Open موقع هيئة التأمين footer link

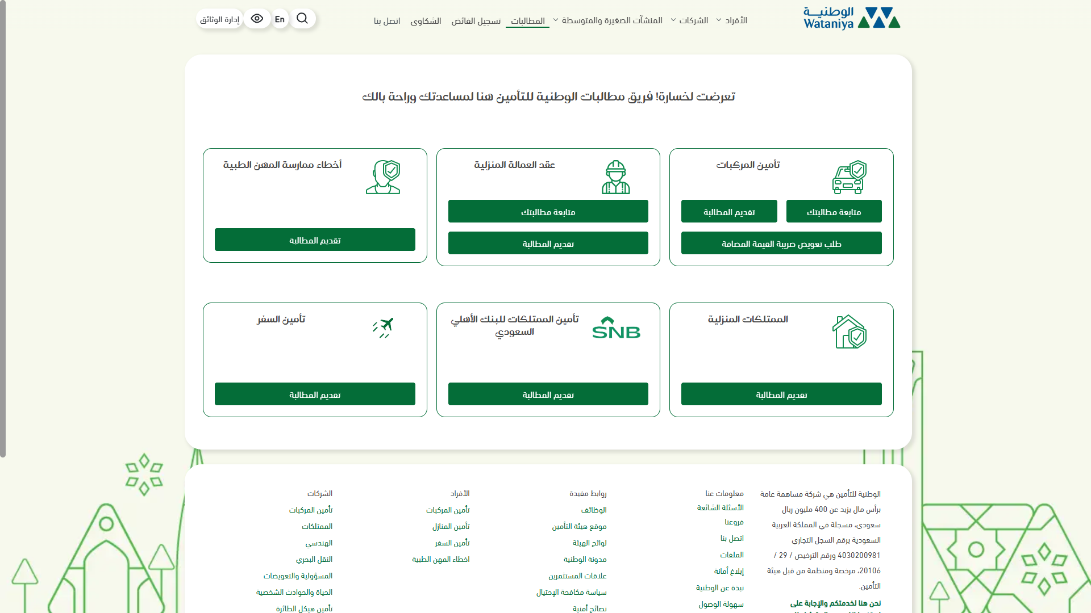click(x=579, y=526)
